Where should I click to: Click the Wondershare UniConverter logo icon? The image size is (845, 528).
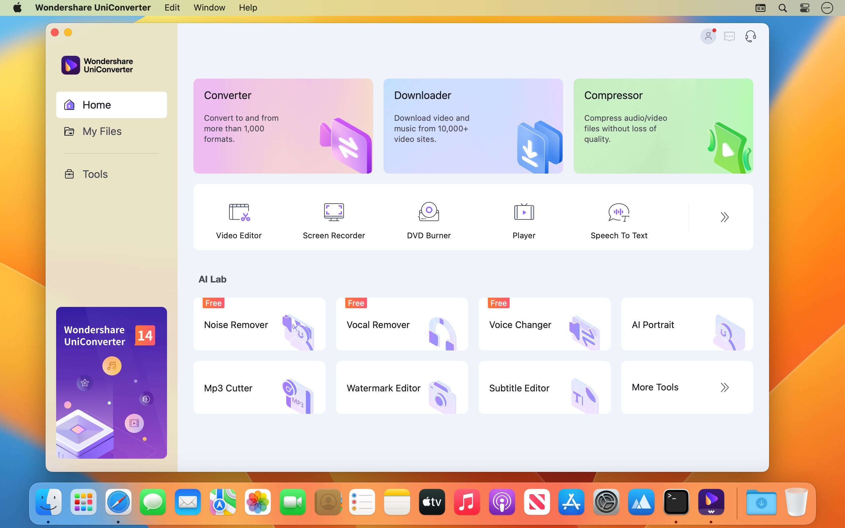point(71,65)
